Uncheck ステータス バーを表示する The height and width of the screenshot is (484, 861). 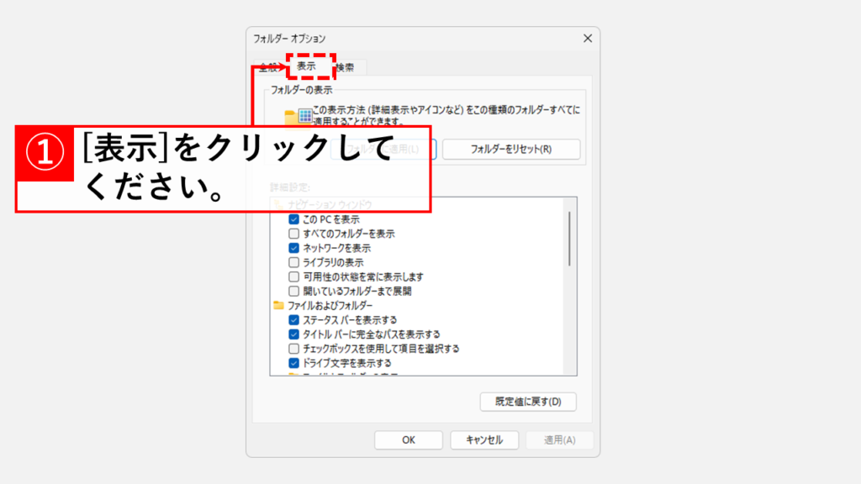click(293, 320)
